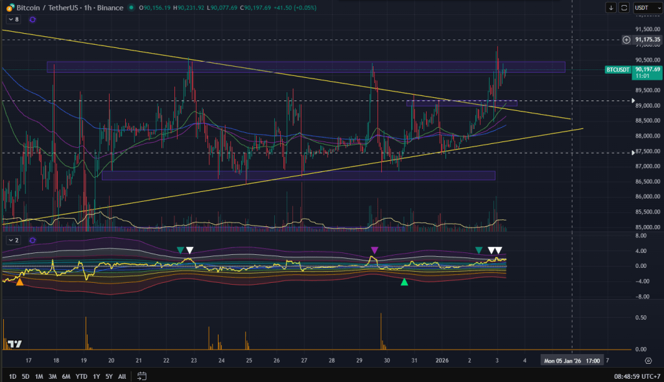Viewport: 664px width, 382px height.
Task: Click the down arrow button beside USDT
Action: [611, 8]
